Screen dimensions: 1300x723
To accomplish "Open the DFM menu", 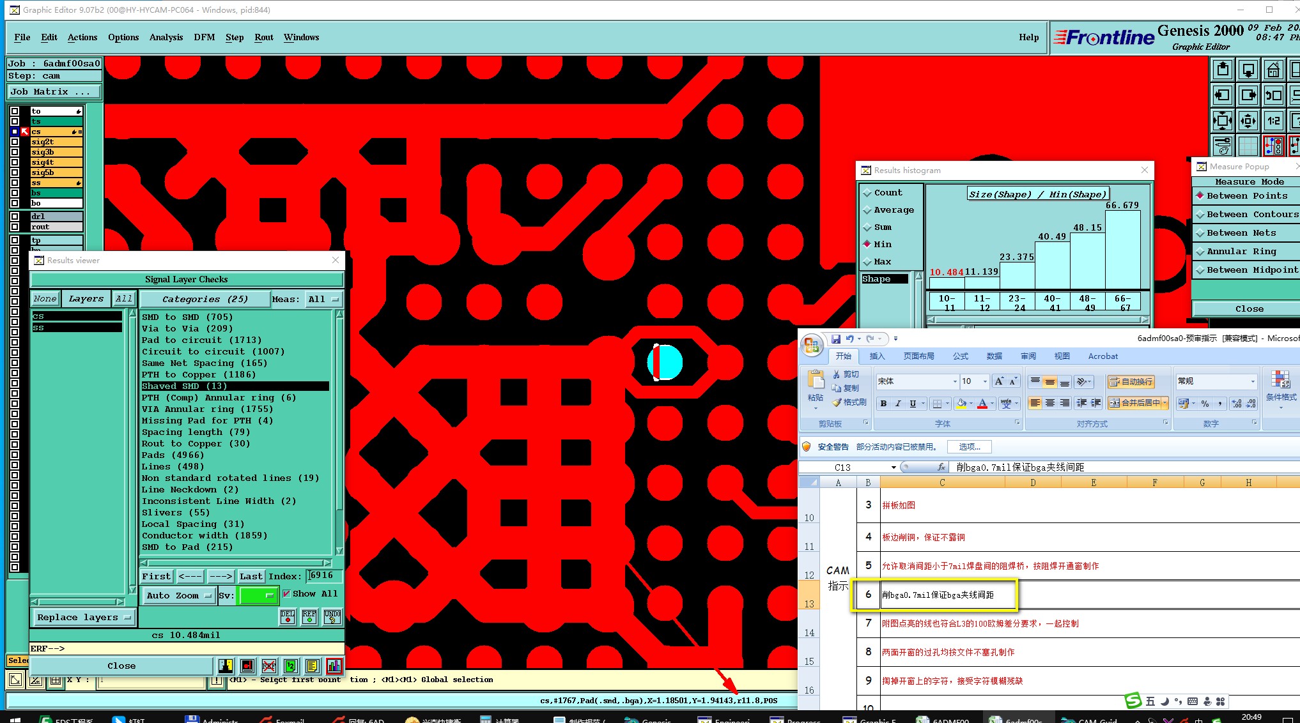I will (204, 37).
